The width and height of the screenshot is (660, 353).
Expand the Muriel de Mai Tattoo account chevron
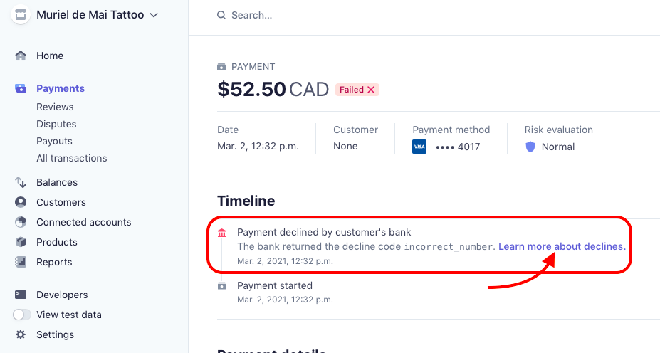point(154,15)
